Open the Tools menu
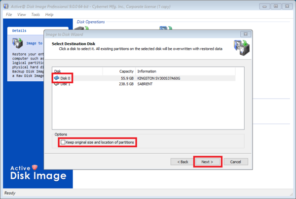The image size is (296, 199). pyautogui.click(x=36, y=15)
